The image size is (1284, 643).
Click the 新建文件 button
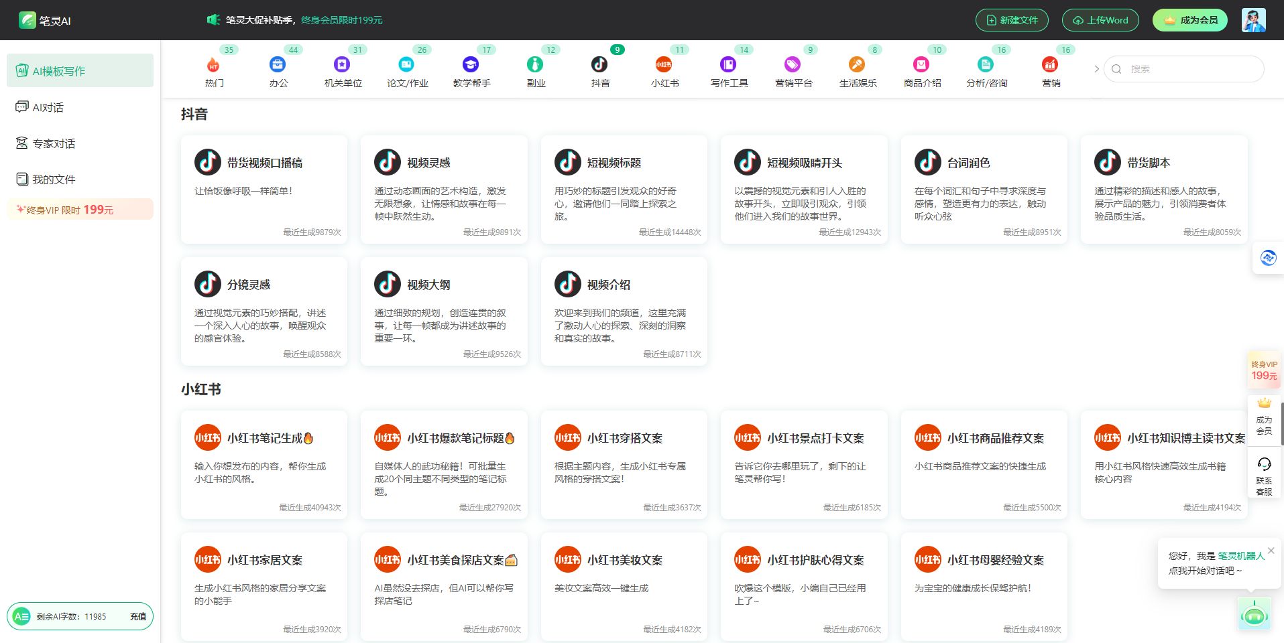[1012, 20]
